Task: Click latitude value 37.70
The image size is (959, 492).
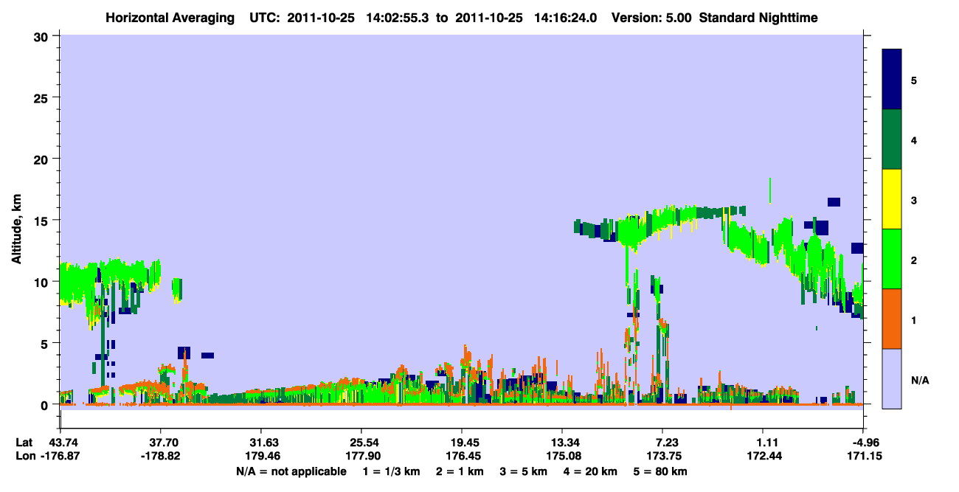Action: (160, 443)
